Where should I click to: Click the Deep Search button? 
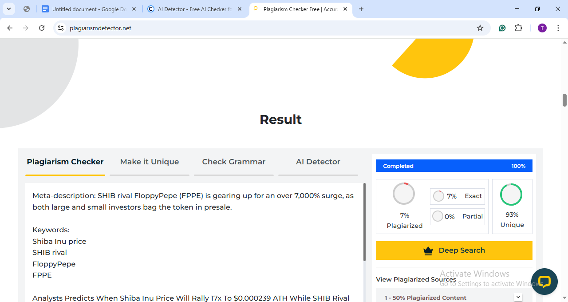coord(454,250)
